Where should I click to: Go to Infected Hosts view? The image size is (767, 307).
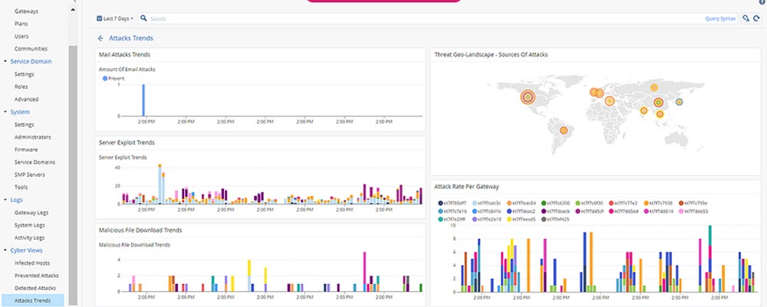tap(32, 263)
